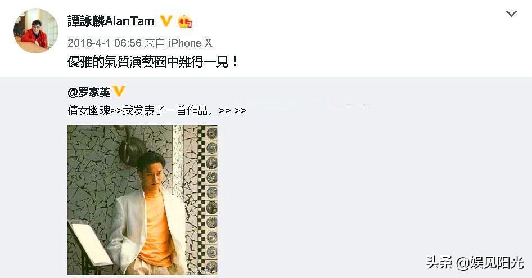This screenshot has width=532, height=278.
Task: Open the 2018-4-1 06:56 timestamp link
Action: click(105, 43)
